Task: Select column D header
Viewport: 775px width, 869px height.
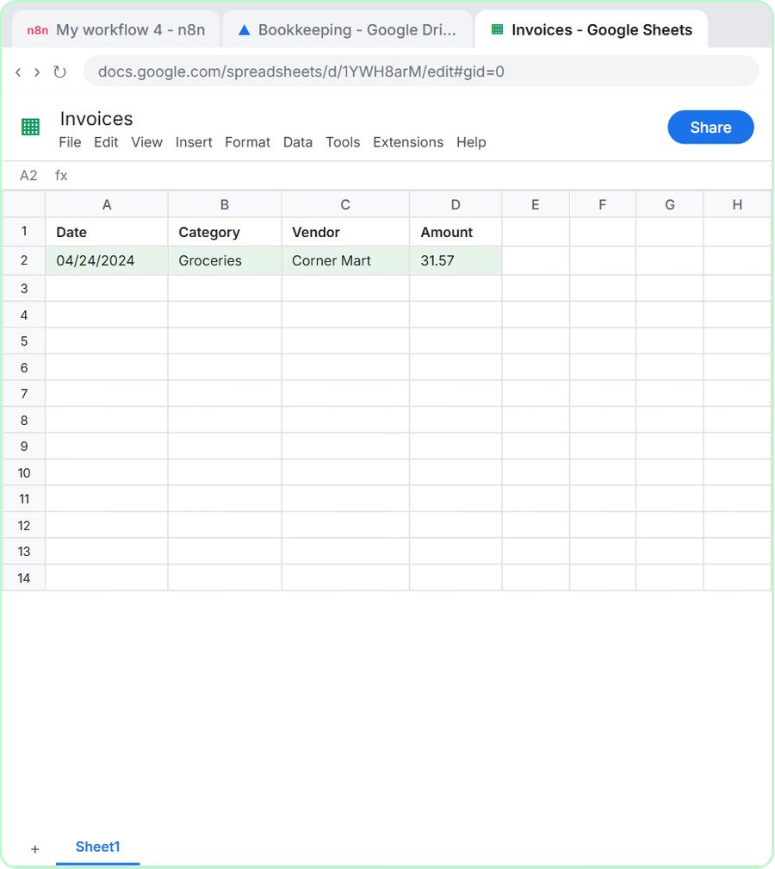Action: (456, 205)
